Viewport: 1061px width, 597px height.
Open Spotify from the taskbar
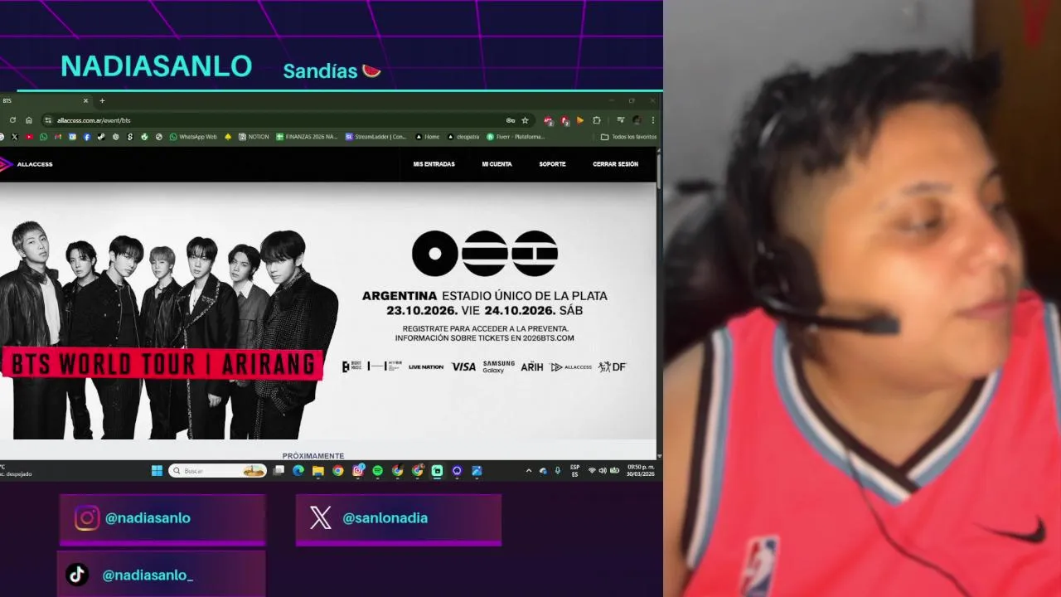click(378, 471)
